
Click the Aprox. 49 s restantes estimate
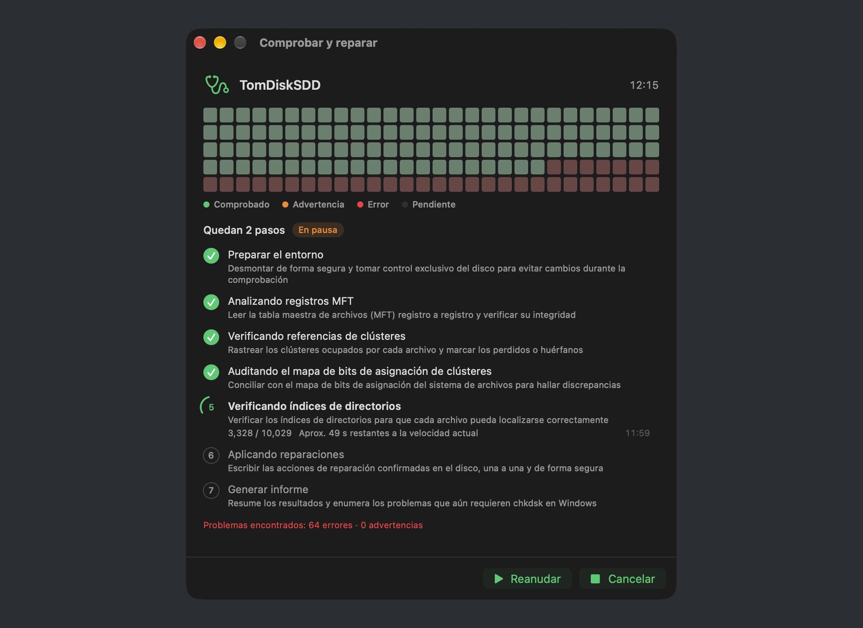coord(388,433)
